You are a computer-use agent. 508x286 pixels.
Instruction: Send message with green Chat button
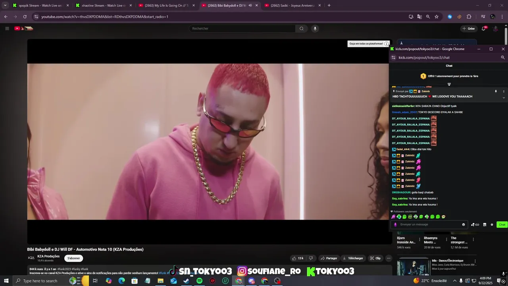click(502, 224)
